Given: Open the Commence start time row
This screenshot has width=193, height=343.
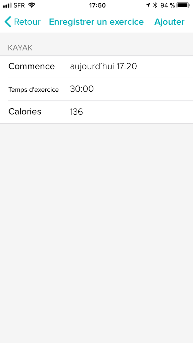Looking at the screenshot, I should pos(96,67).
